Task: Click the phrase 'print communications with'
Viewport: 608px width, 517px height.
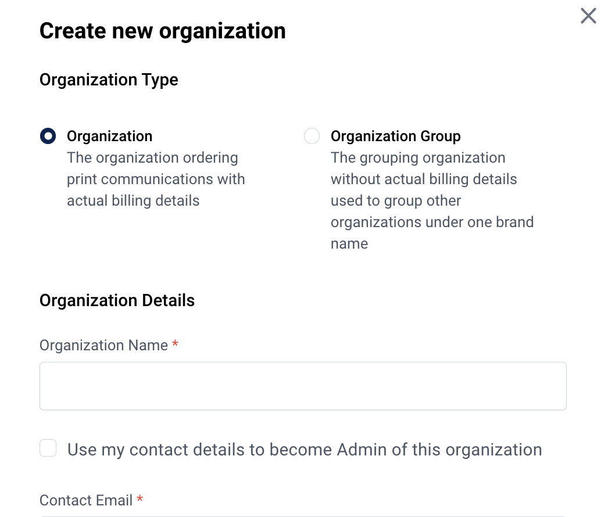Action: coord(156,179)
